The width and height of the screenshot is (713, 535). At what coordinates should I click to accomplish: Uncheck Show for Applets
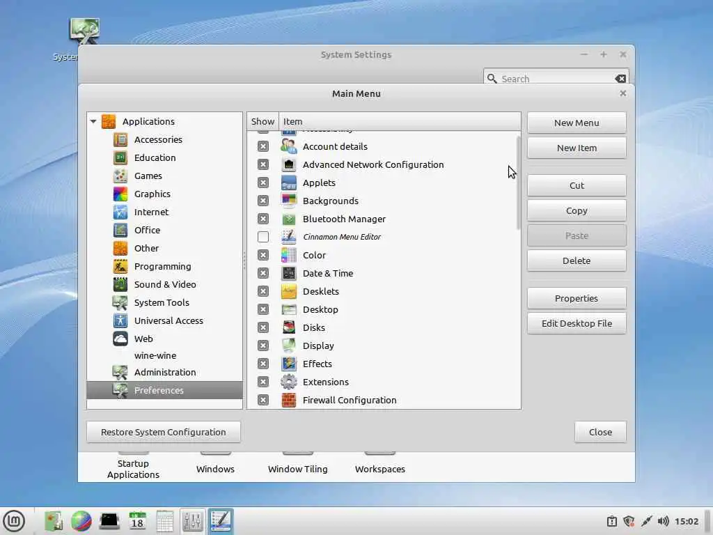coord(263,183)
